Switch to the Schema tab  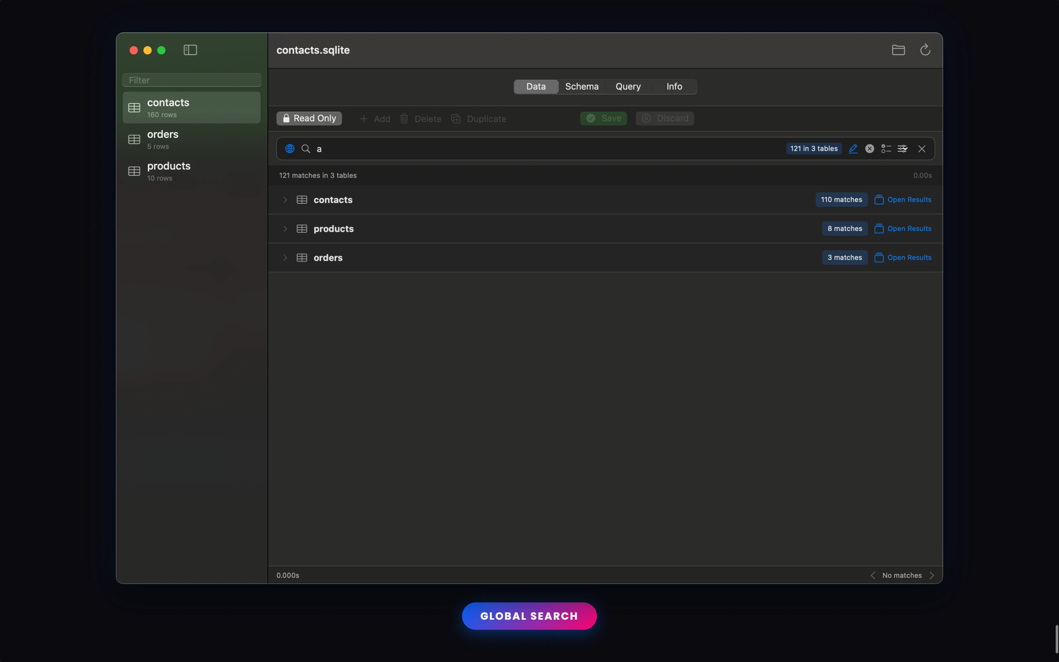(x=582, y=87)
